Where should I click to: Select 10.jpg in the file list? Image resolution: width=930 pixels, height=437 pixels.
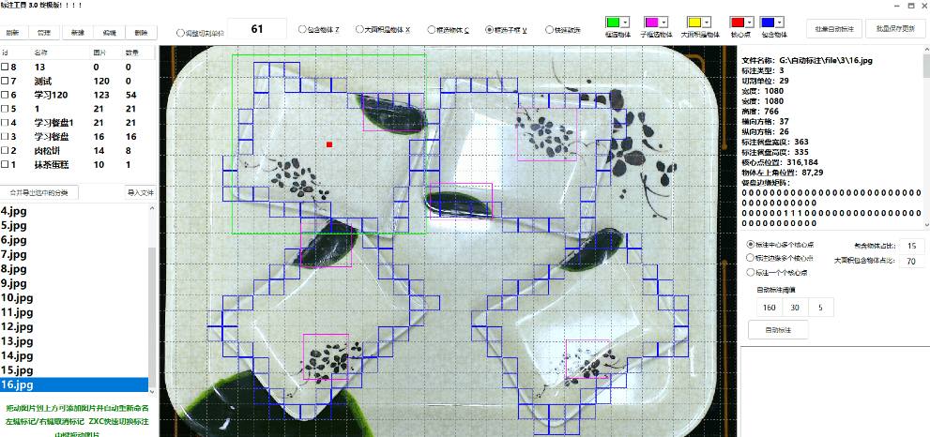pyautogui.click(x=17, y=297)
